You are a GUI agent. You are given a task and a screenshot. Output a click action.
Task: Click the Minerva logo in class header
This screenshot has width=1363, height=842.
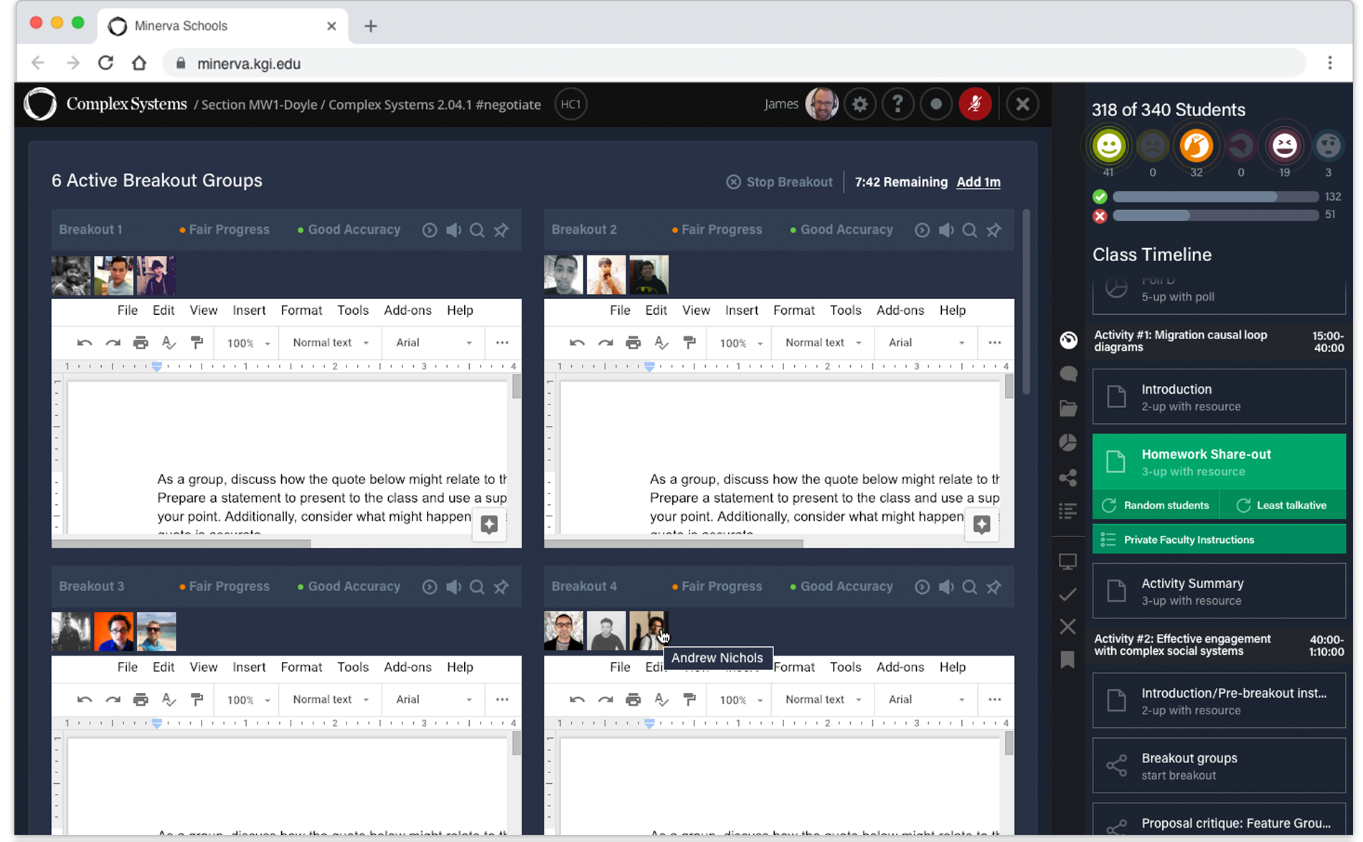pos(40,105)
